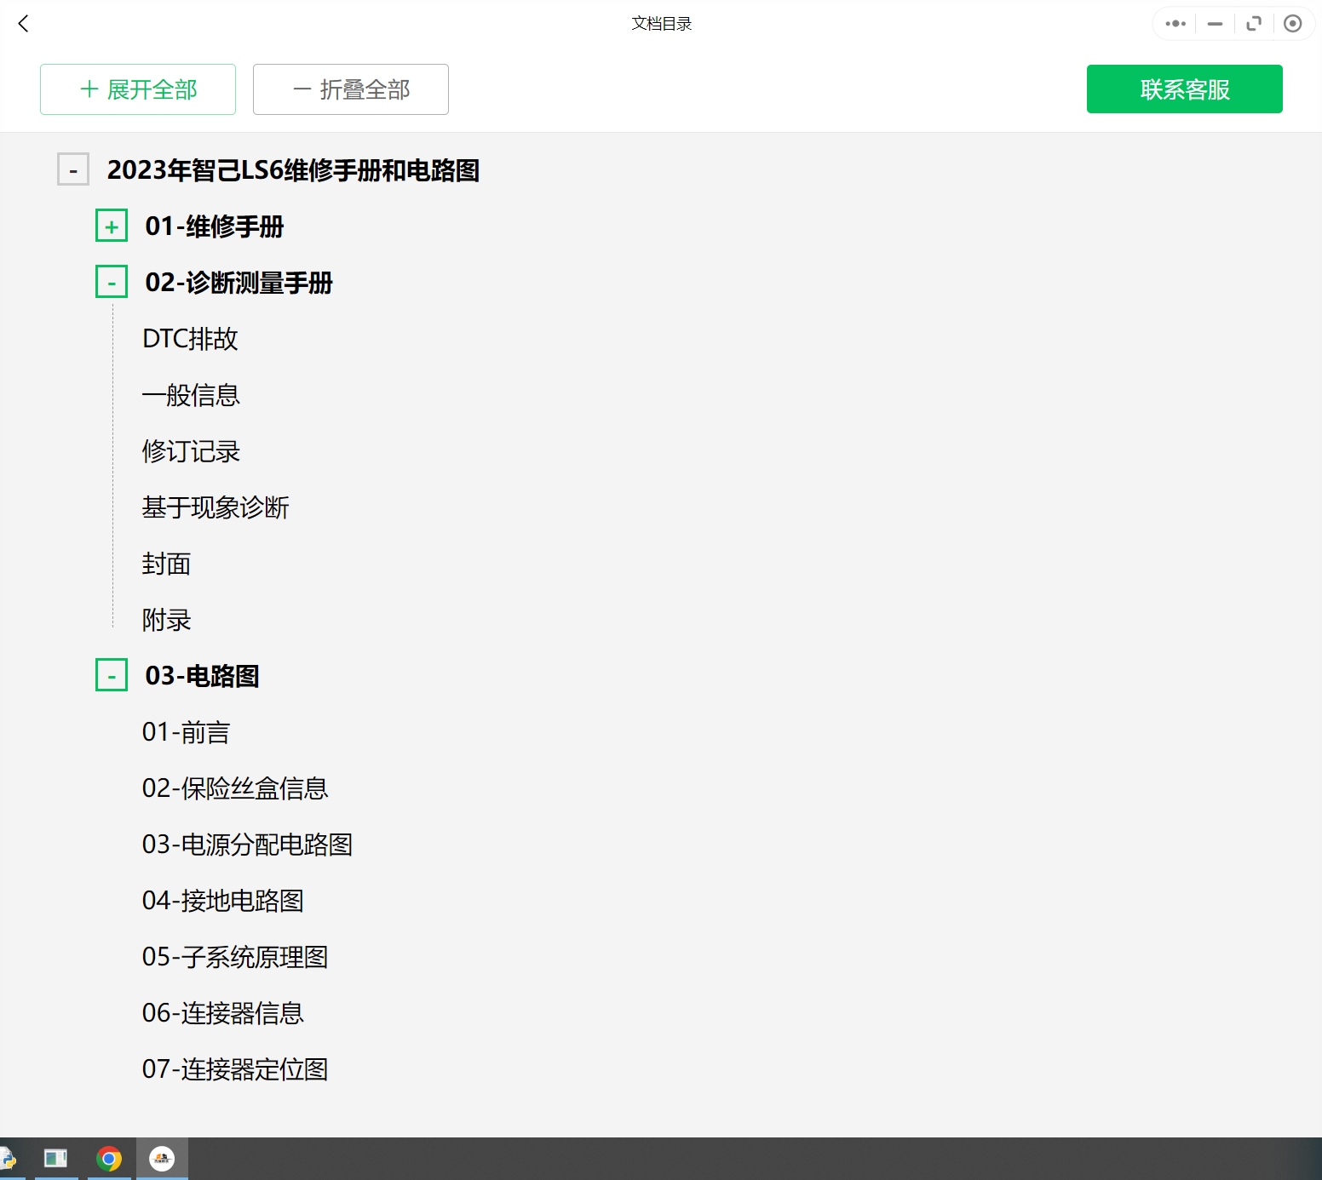Expand the 01-维修手册 section
This screenshot has width=1322, height=1180.
(x=111, y=226)
